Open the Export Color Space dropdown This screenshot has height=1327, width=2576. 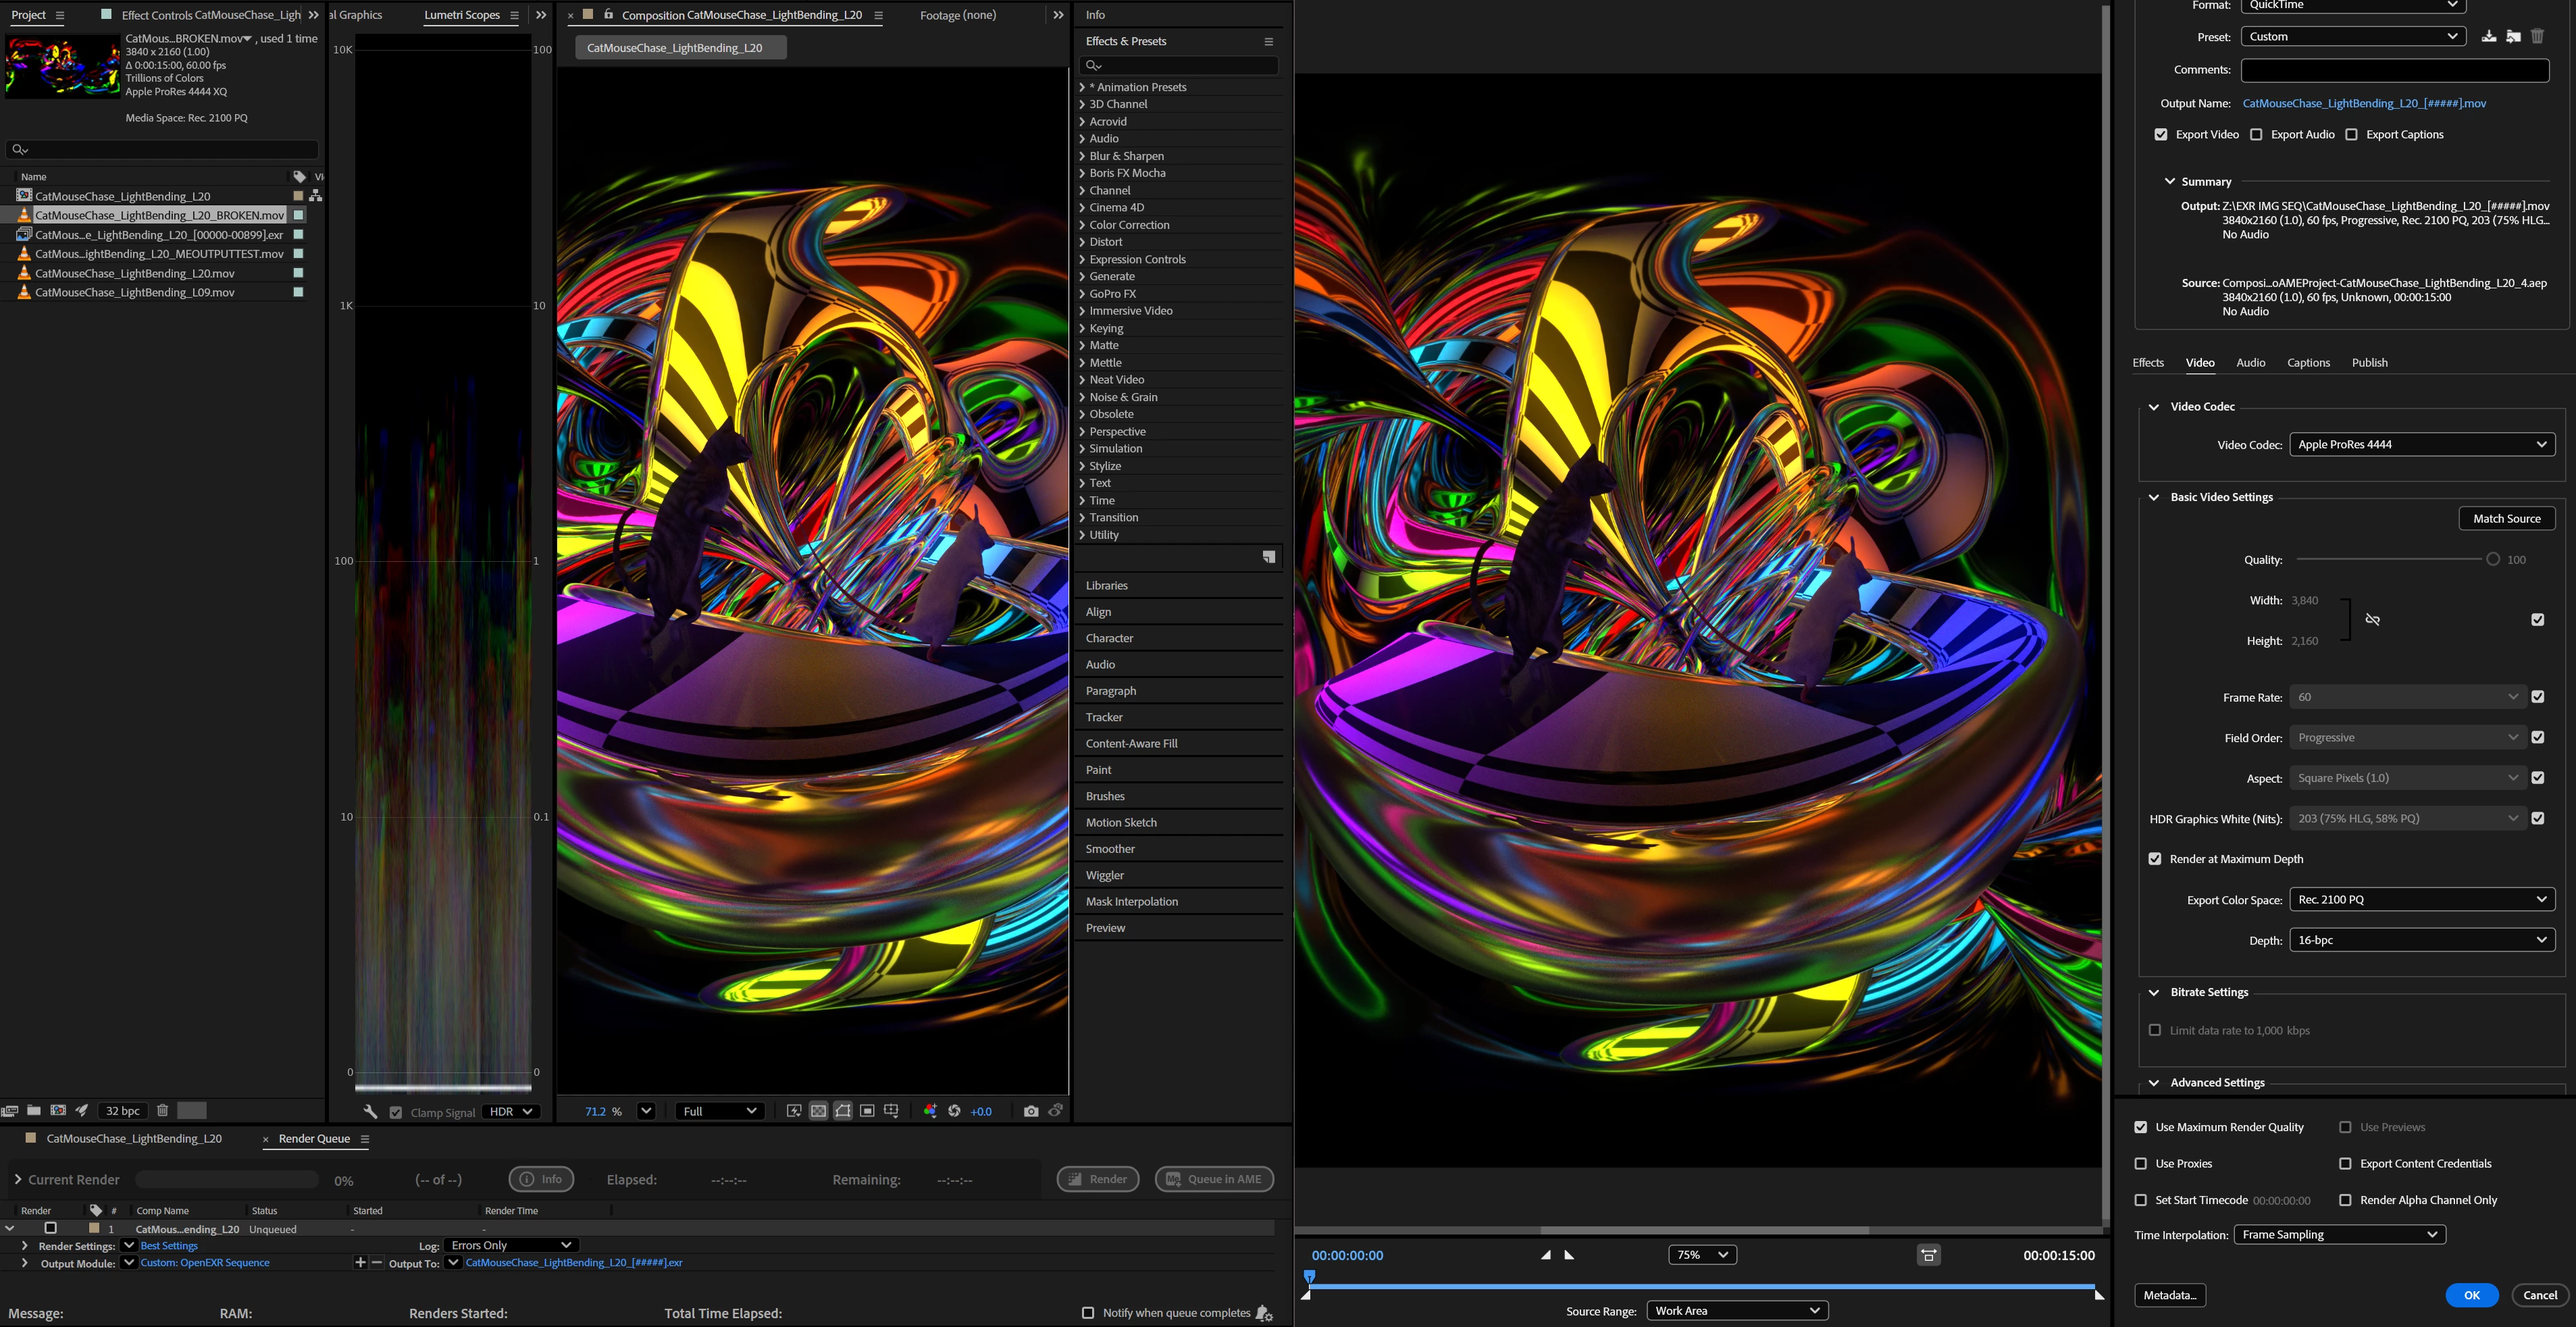[2422, 899]
